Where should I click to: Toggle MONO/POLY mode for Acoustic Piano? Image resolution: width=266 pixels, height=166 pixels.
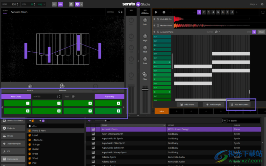click(5, 12)
